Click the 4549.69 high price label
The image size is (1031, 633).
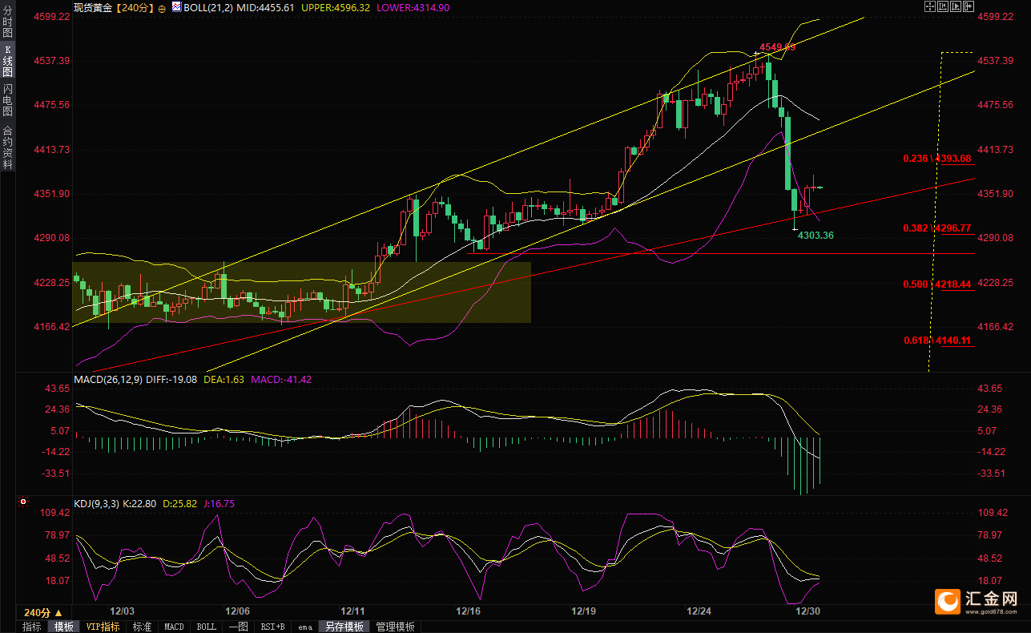click(x=775, y=47)
